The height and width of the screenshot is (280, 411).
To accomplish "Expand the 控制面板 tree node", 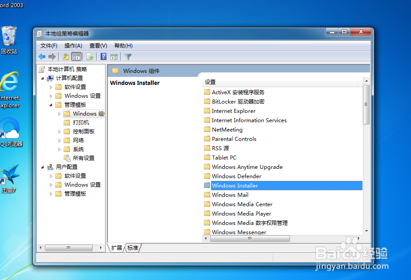I will pyautogui.click(x=60, y=132).
